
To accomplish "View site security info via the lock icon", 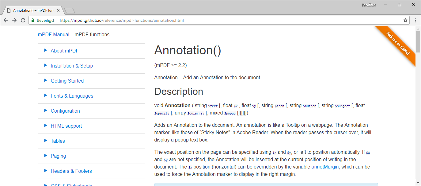I will (33, 20).
